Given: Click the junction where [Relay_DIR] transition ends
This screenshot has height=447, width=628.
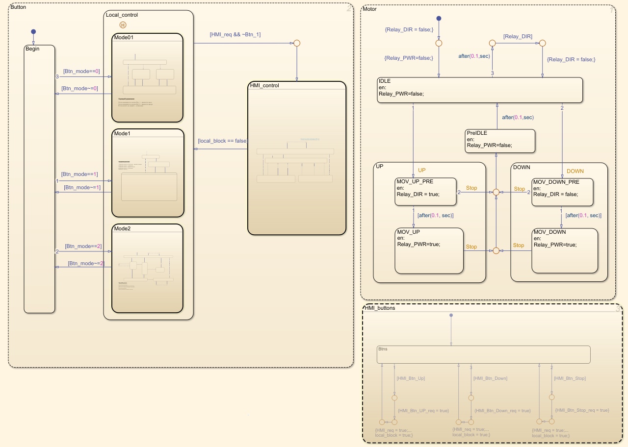Looking at the screenshot, I should coord(542,43).
